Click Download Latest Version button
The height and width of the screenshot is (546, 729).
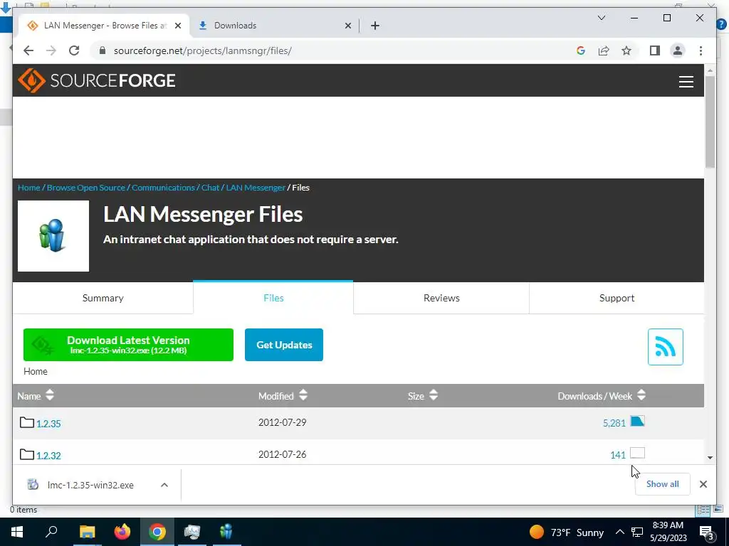click(x=128, y=345)
